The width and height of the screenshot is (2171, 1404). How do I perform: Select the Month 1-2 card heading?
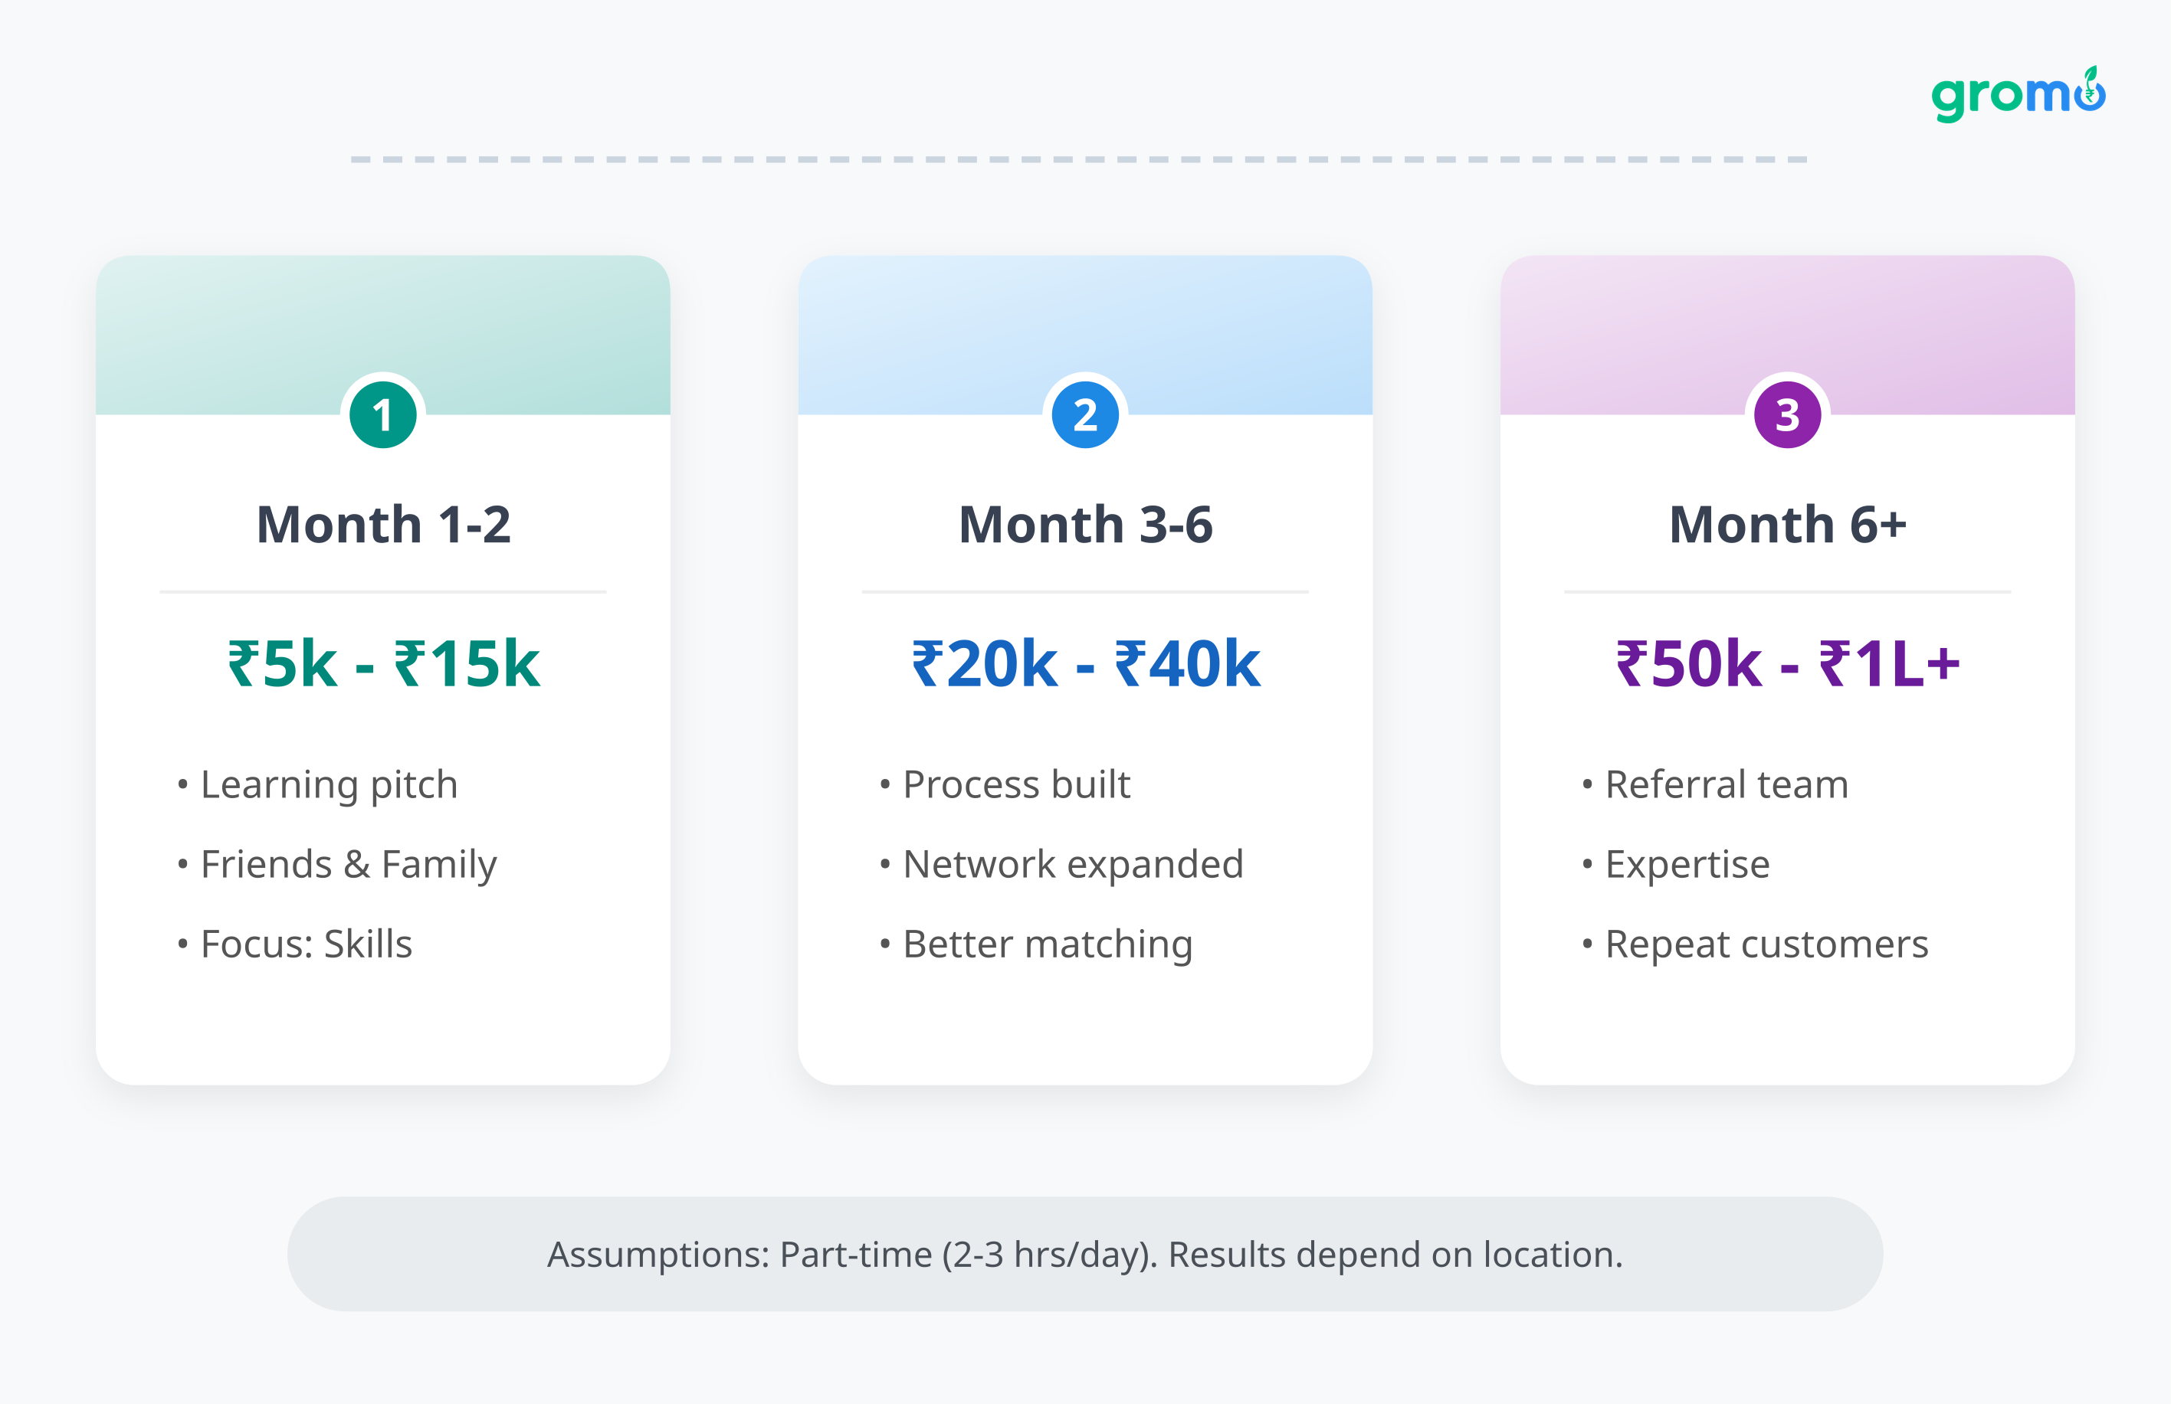[x=383, y=524]
